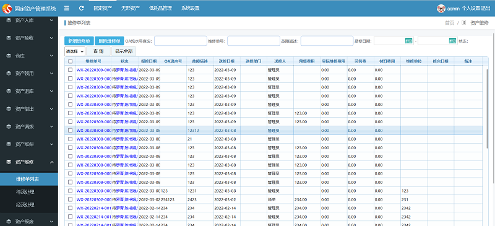Image resolution: width=495 pixels, height=226 pixels.
Task: Click the admin avatar icon
Action: 441,9
